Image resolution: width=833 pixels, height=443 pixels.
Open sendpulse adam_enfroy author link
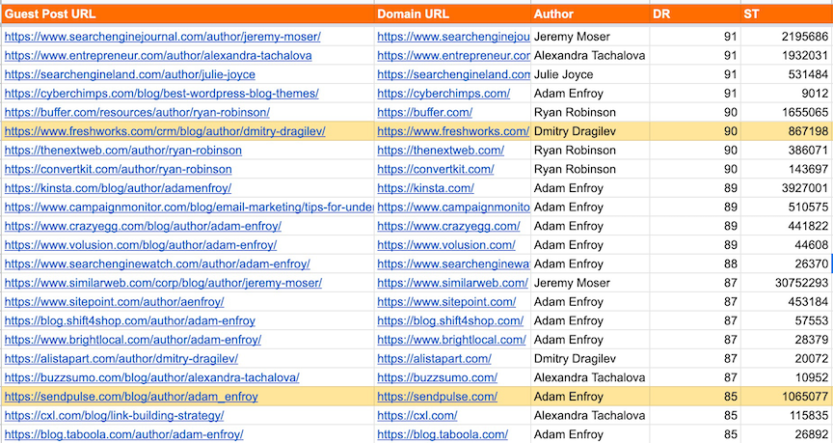(131, 397)
